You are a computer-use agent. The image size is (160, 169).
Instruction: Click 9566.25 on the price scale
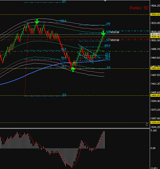tap(155, 6)
